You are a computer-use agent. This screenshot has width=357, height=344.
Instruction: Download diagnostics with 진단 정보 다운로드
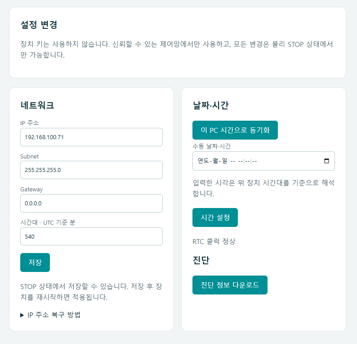click(230, 285)
